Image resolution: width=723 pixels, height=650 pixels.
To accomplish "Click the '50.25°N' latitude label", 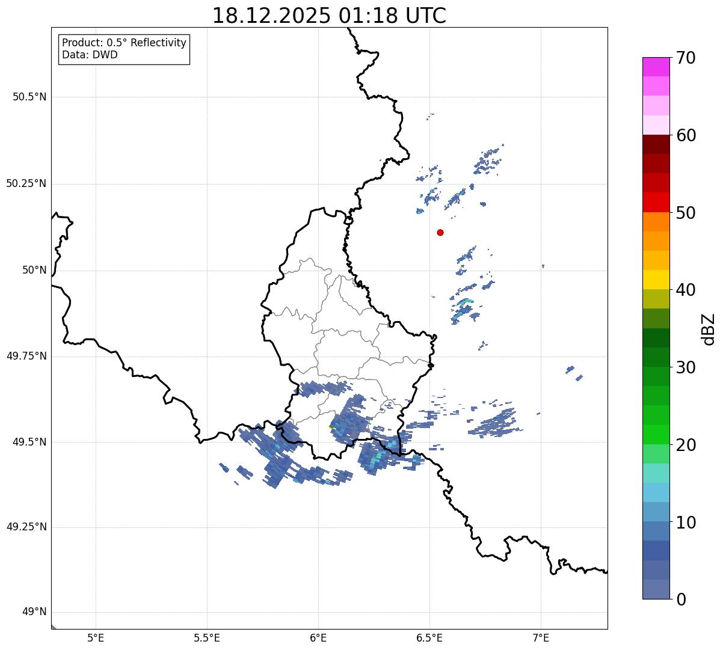I will (x=26, y=183).
